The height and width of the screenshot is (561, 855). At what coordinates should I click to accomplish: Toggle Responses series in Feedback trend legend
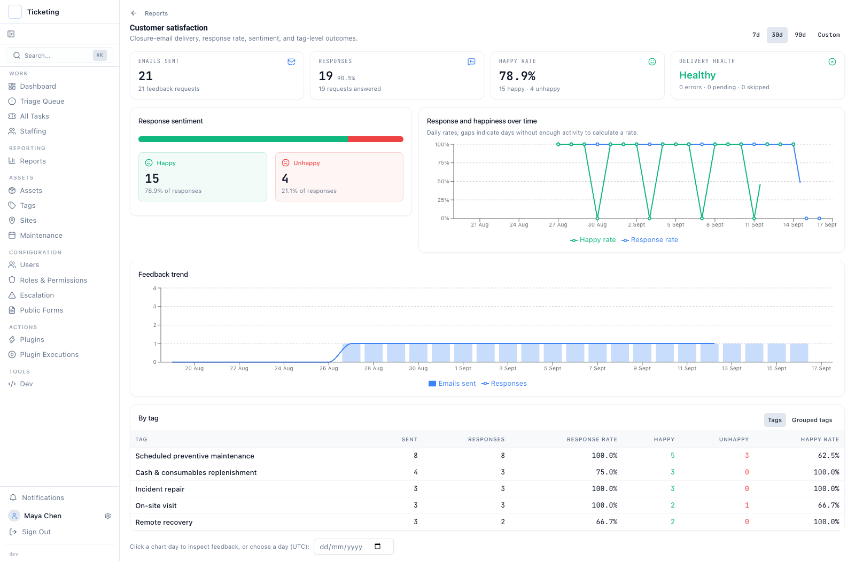coord(504,384)
